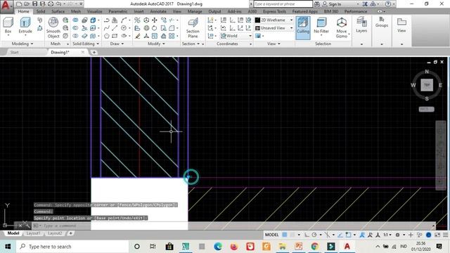Click the Sign In button
Image resolution: width=450 pixels, height=253 pixels.
[332, 4]
